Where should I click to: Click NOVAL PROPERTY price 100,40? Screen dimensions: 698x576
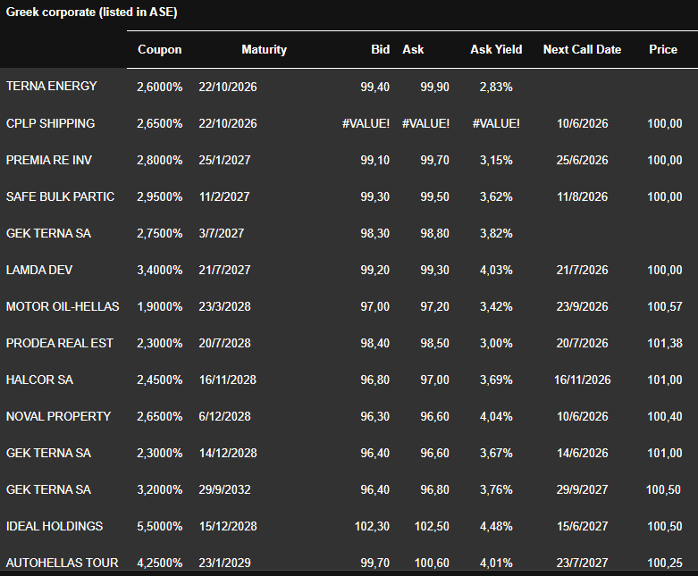[x=665, y=416]
